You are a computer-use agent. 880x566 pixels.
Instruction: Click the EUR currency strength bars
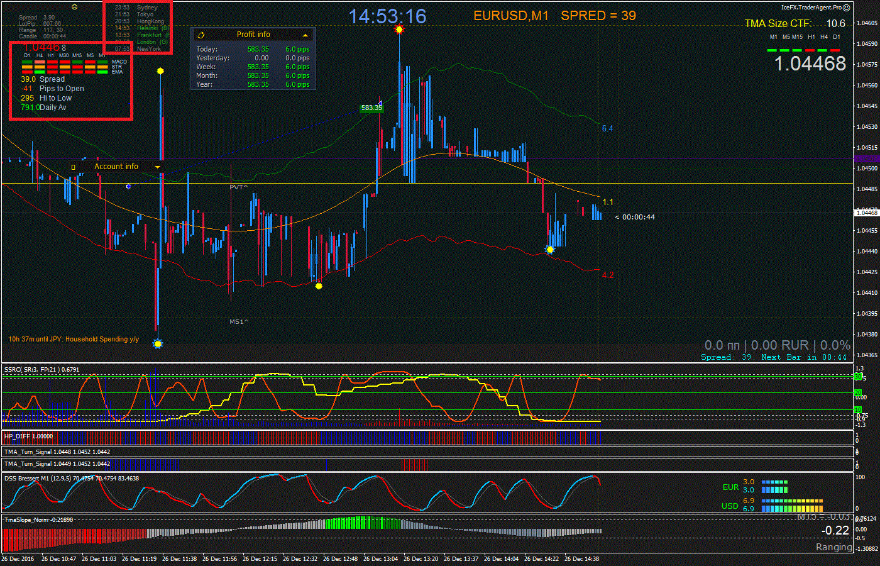coord(774,486)
